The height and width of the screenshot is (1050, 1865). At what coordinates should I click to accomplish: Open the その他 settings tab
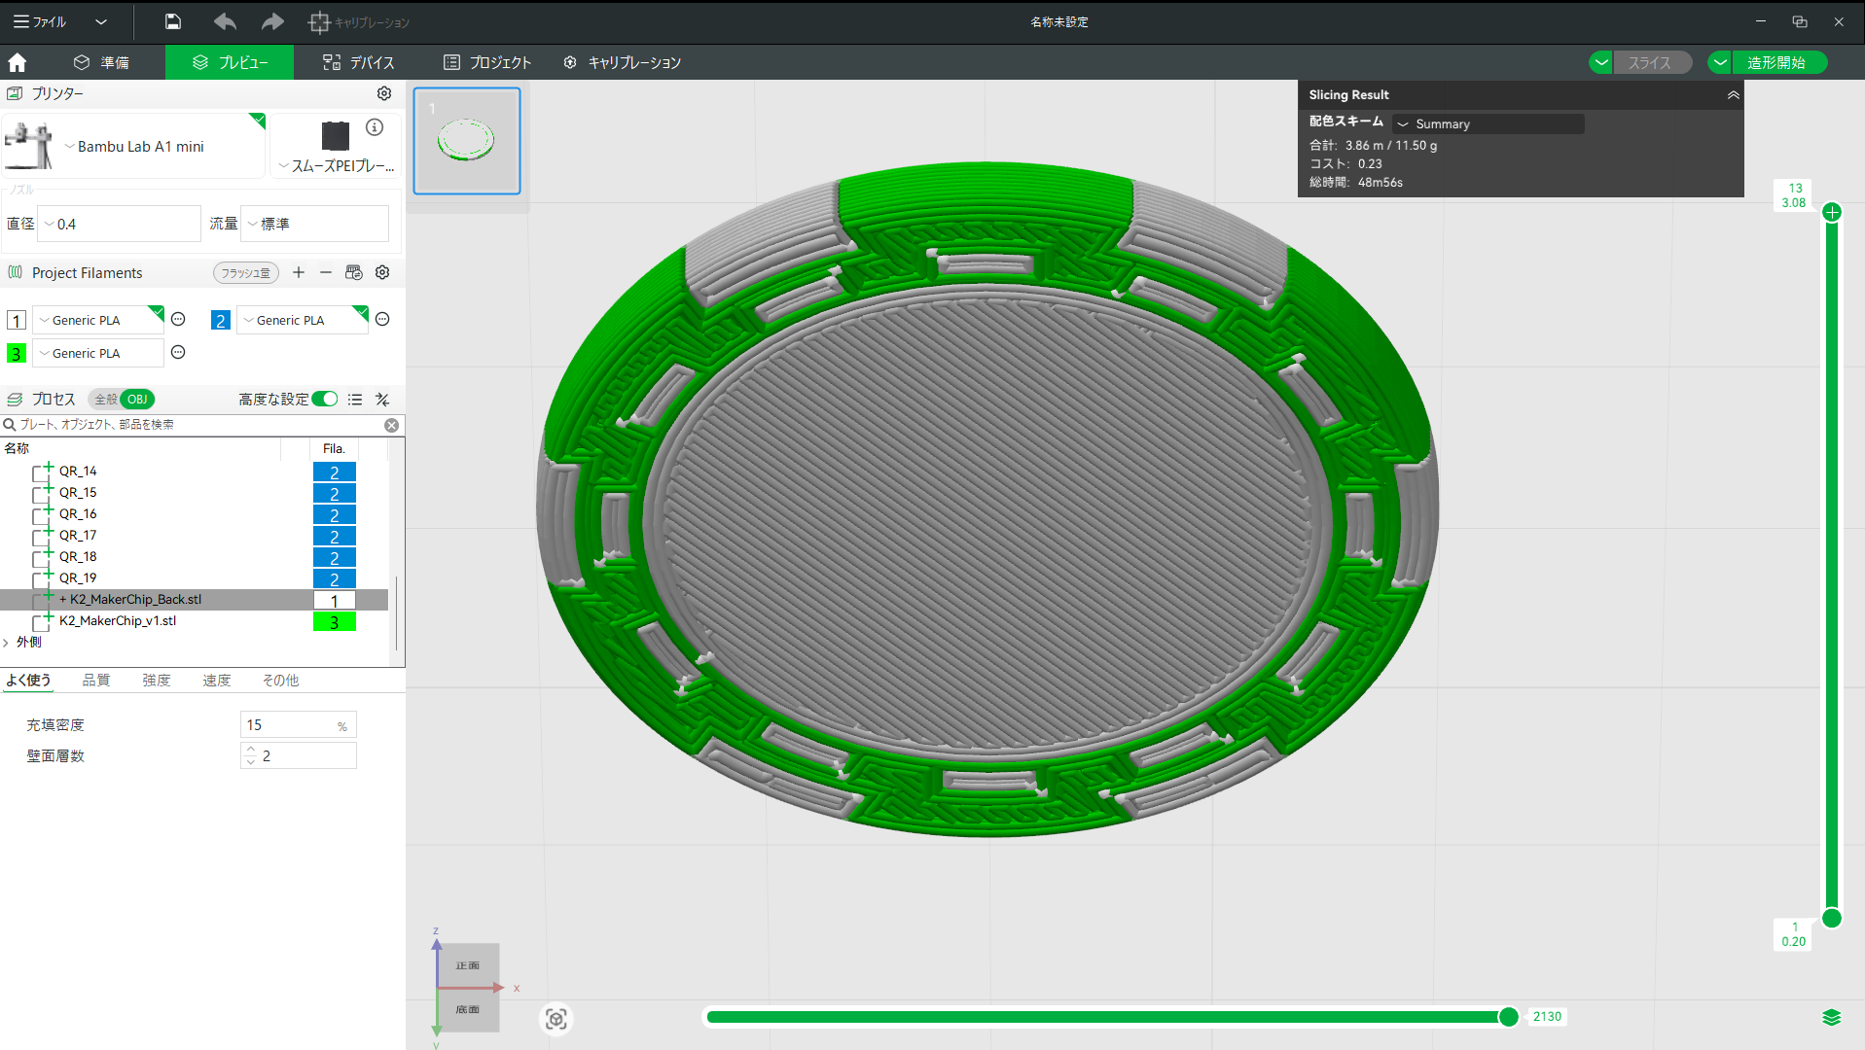pyautogui.click(x=281, y=680)
